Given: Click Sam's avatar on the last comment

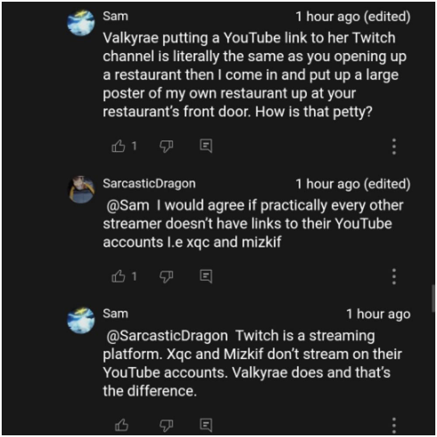Looking at the screenshot, I should click(x=81, y=320).
